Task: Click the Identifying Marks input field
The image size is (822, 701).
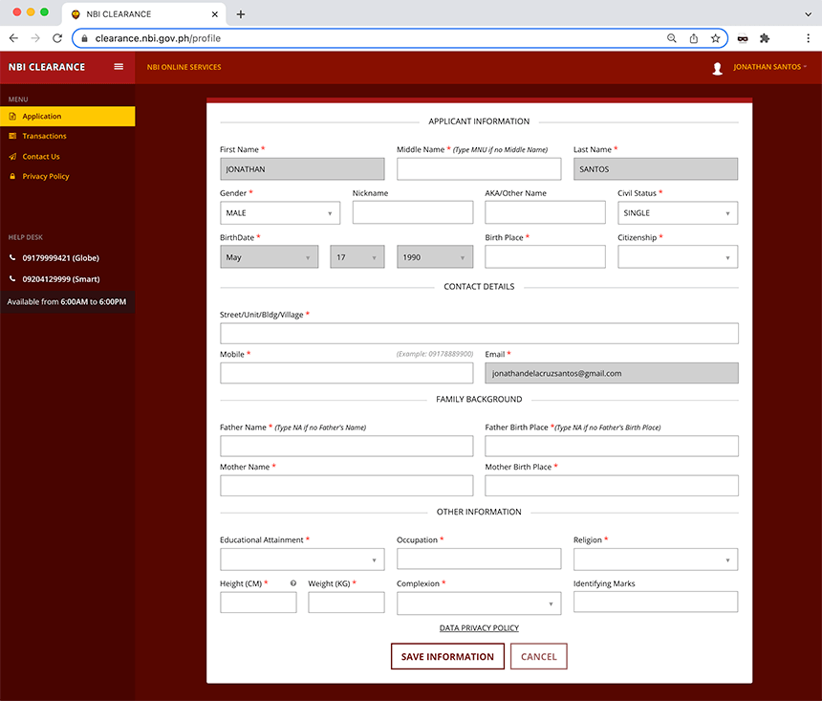Action: (656, 602)
